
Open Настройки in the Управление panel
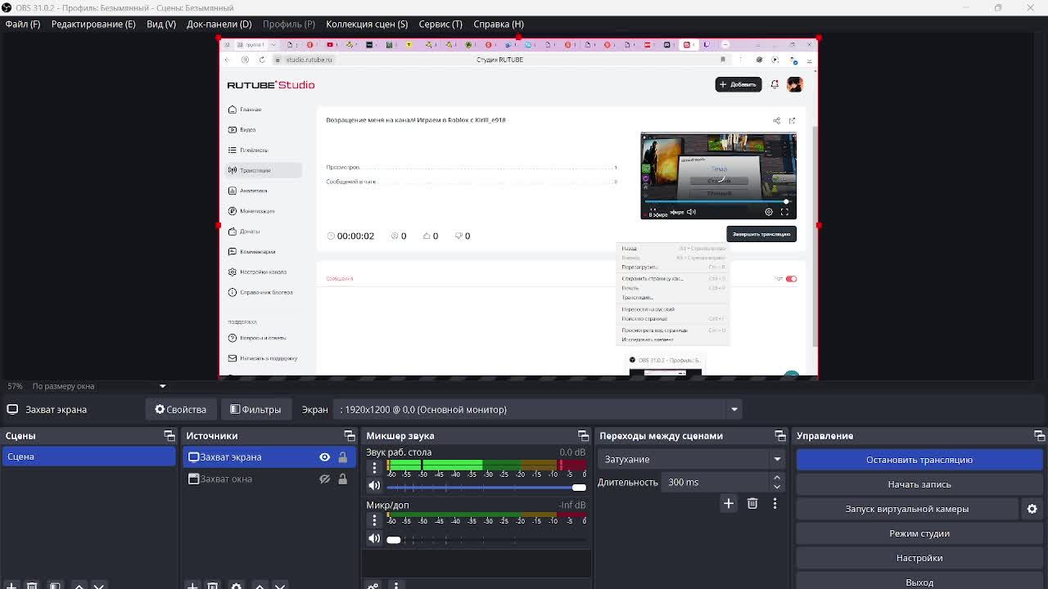click(919, 558)
